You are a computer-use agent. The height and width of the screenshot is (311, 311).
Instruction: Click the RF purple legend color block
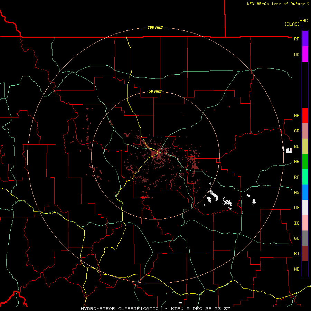(x=305, y=39)
